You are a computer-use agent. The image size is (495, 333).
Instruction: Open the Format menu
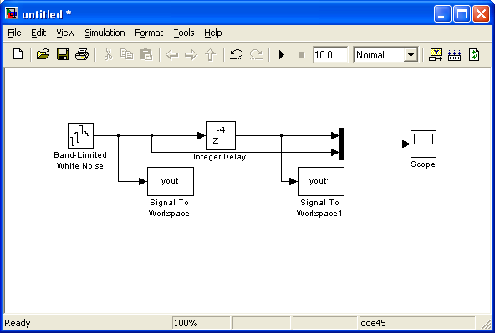coord(149,33)
